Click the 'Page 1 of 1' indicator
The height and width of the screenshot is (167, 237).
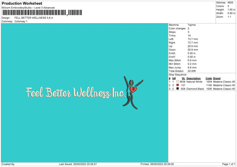click(229, 164)
